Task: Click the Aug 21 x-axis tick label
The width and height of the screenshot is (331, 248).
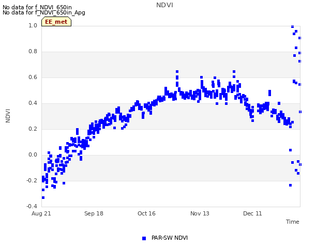Action: pos(41,213)
